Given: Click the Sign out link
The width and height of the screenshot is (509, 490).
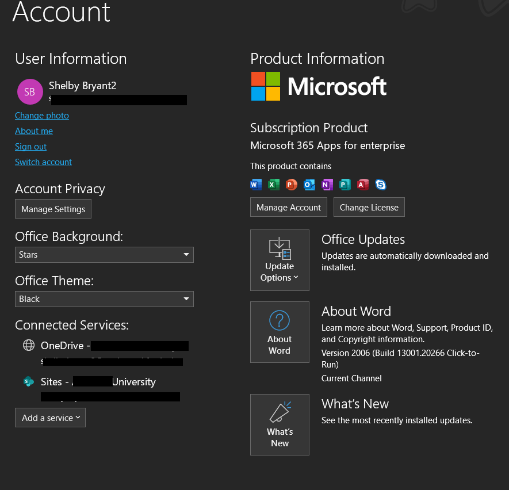Looking at the screenshot, I should (31, 147).
